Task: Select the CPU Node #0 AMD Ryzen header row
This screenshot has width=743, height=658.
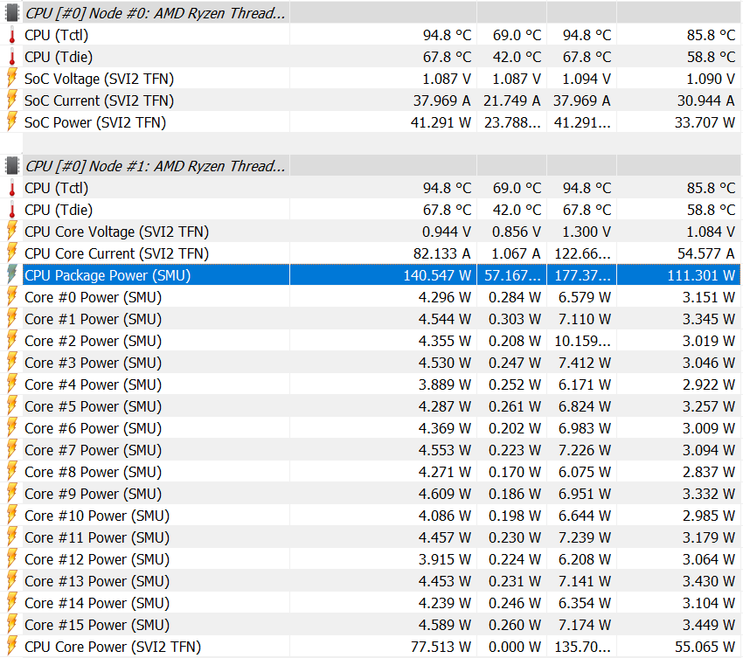Action: click(155, 13)
